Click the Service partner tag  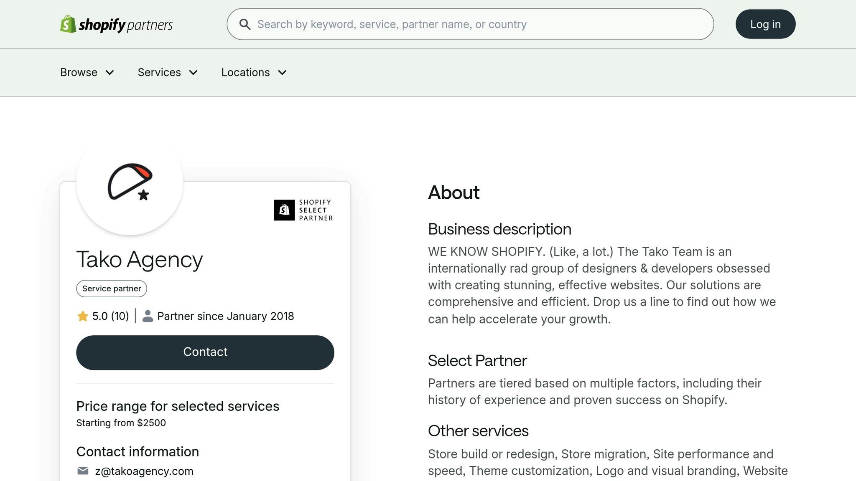[x=112, y=289]
